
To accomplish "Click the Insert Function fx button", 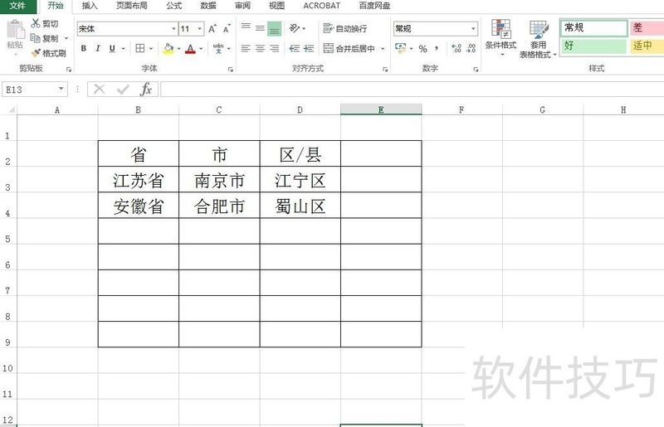I will 146,90.
